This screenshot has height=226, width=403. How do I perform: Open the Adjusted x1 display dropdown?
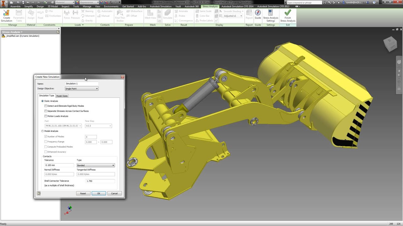click(233, 16)
